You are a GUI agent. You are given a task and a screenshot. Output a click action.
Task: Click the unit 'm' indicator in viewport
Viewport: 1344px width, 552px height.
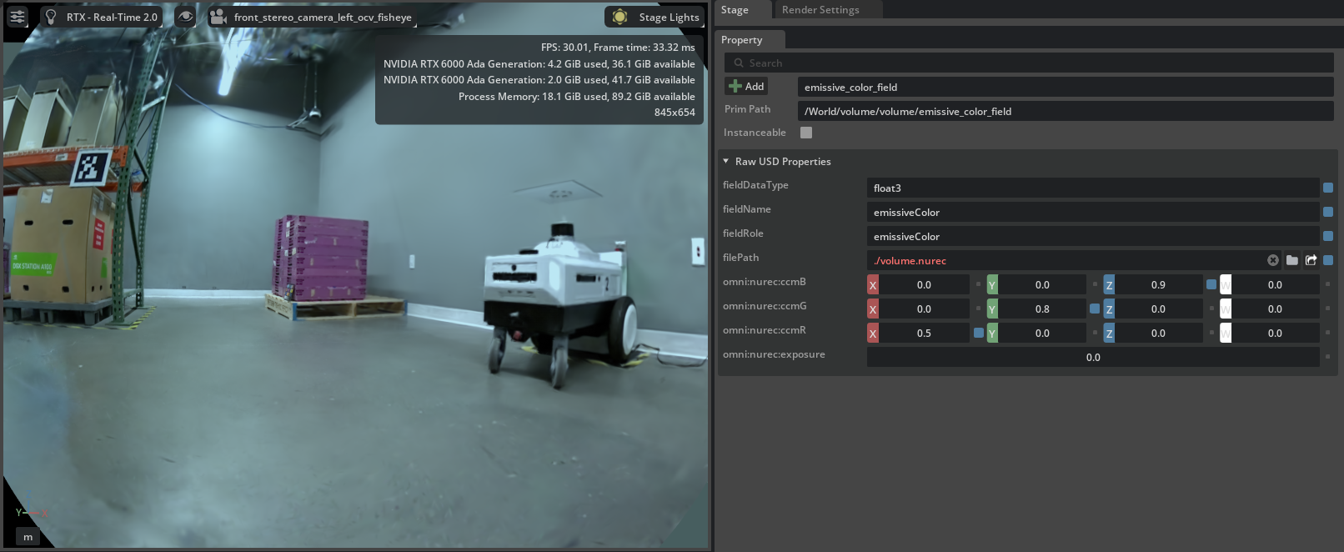(x=28, y=537)
